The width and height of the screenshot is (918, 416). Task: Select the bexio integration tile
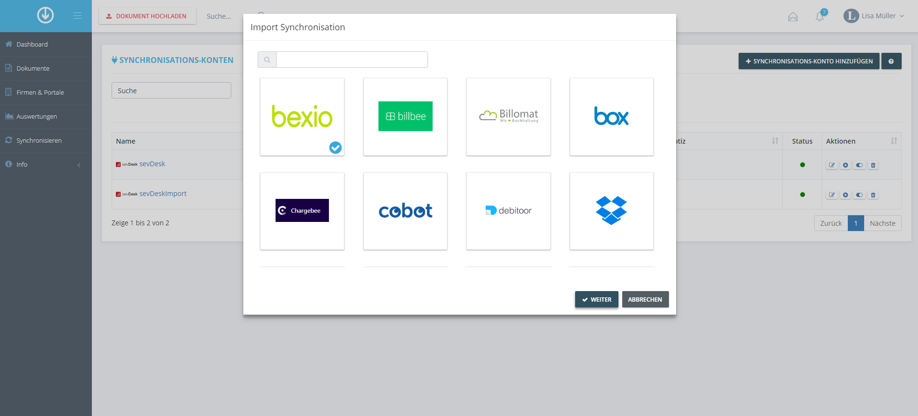pyautogui.click(x=302, y=116)
